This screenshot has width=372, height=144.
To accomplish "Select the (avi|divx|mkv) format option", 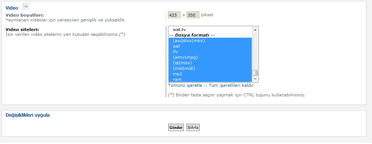I will pyautogui.click(x=210, y=41).
